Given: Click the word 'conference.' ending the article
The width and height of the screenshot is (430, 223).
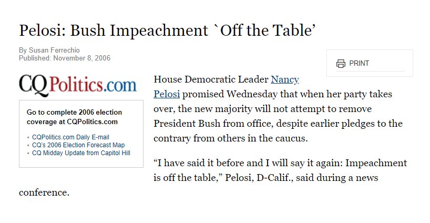Looking at the screenshot, I should (x=44, y=192).
